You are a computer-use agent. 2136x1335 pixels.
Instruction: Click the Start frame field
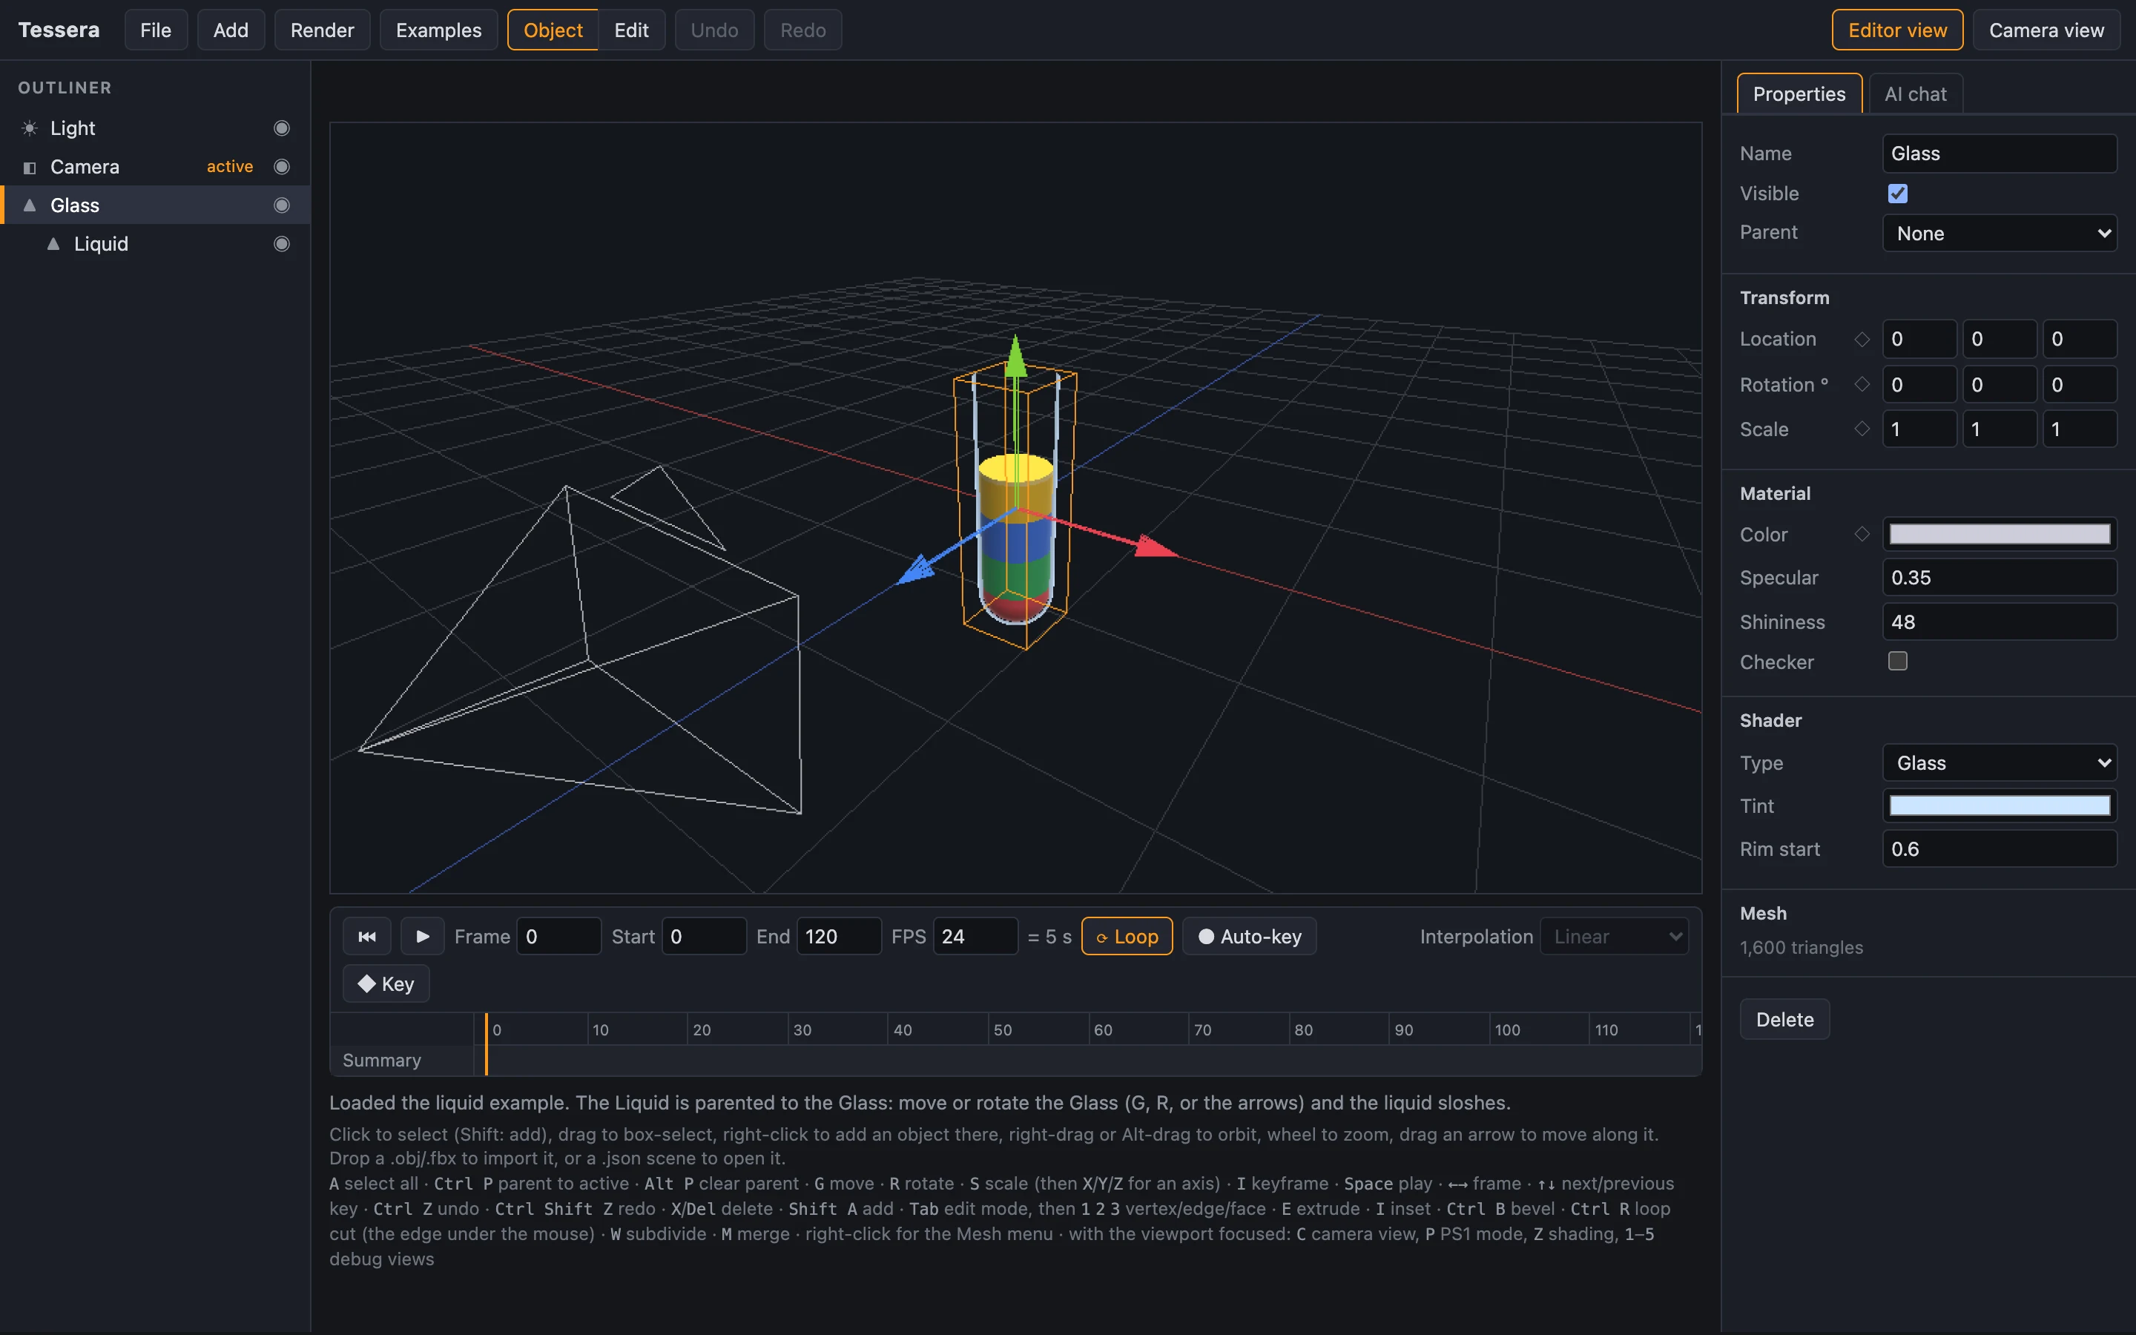[x=703, y=936]
